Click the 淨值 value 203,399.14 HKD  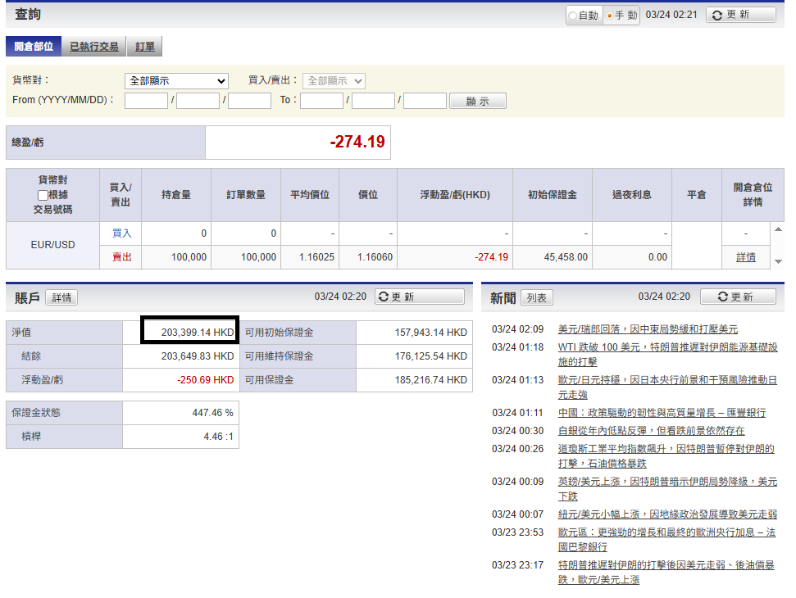pyautogui.click(x=198, y=333)
